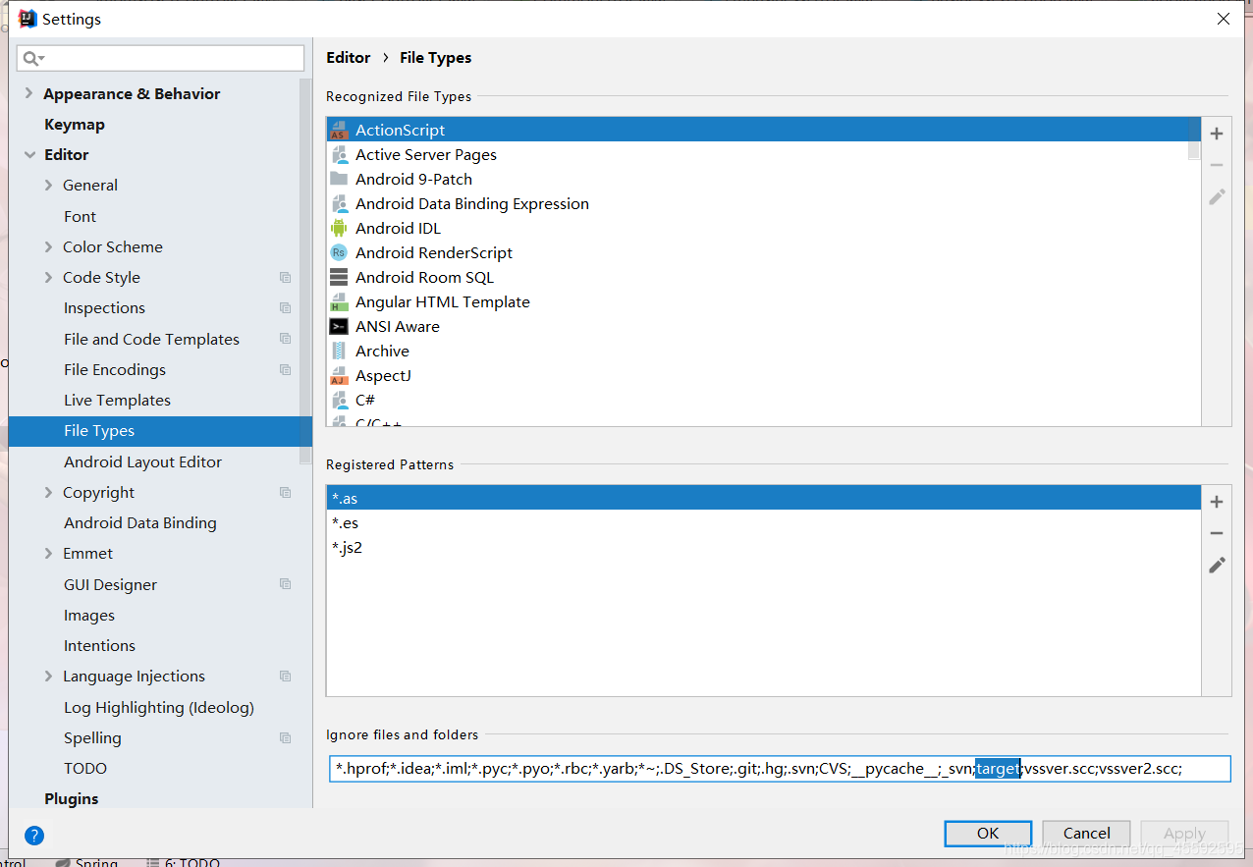
Task: Click the settings search field
Action: 160,58
